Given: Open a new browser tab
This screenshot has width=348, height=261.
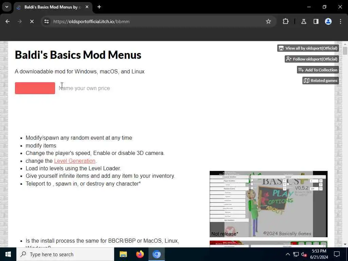Looking at the screenshot, I should pyautogui.click(x=99, y=7).
